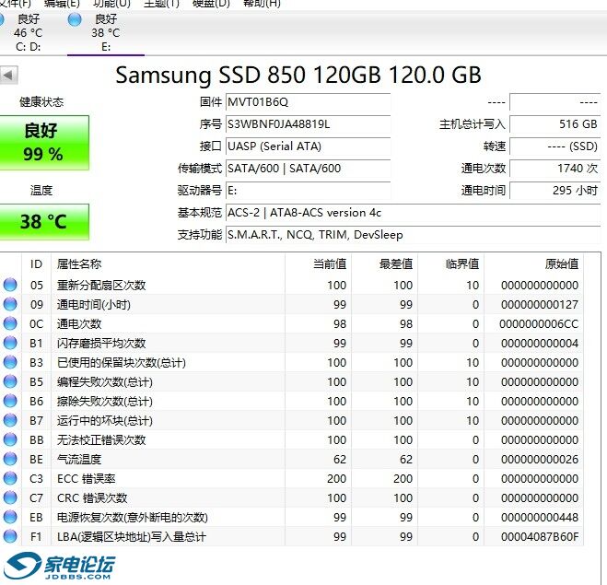Select the 闪存磨损平均次数 attribute name
The image size is (607, 585).
[x=101, y=344]
